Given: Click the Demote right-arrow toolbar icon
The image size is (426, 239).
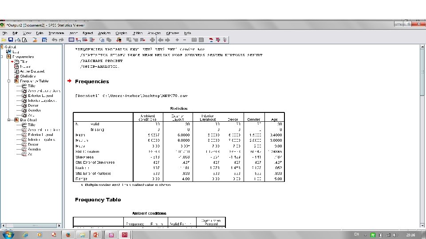Looking at the screenshot, I should [168, 40].
